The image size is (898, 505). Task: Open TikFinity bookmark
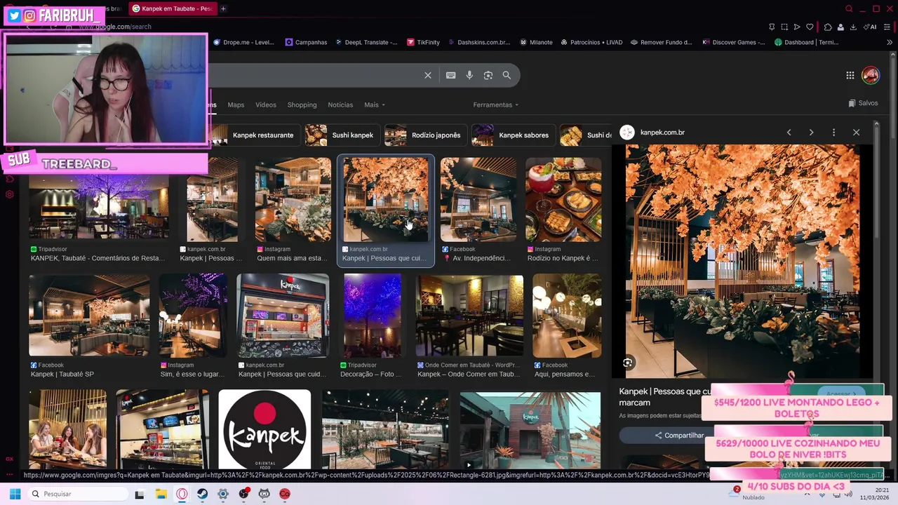[x=423, y=42]
